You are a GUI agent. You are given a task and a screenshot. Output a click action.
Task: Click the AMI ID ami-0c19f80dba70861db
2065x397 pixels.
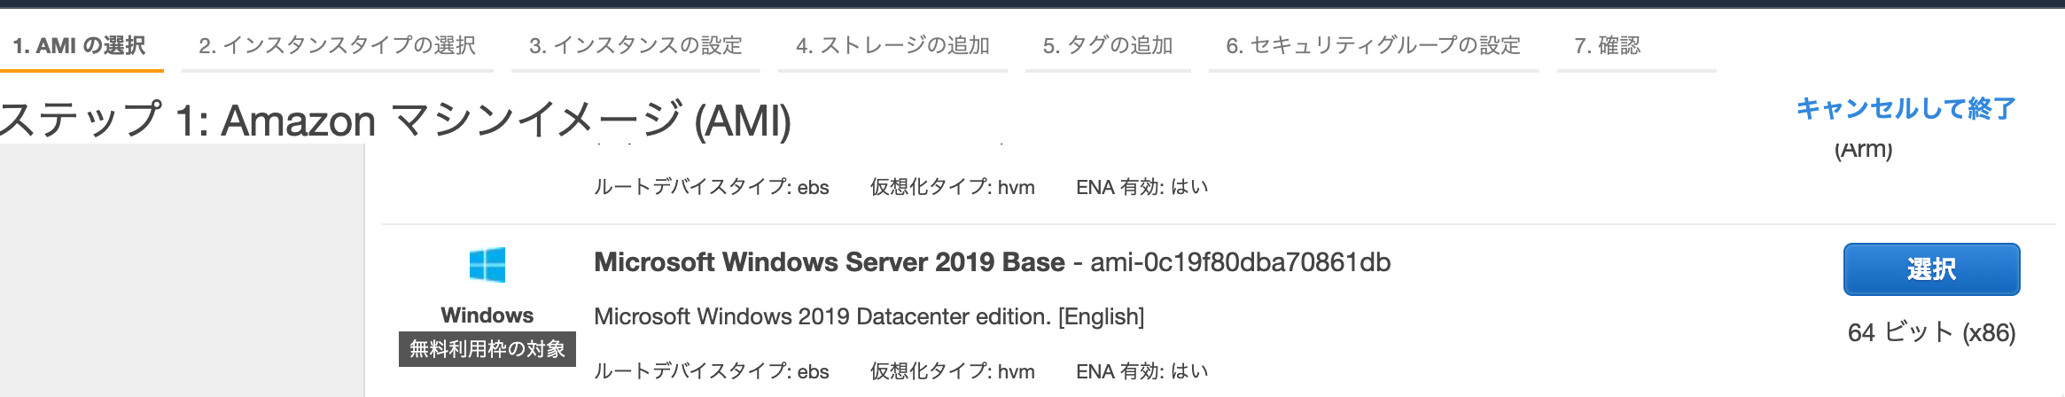[1240, 262]
